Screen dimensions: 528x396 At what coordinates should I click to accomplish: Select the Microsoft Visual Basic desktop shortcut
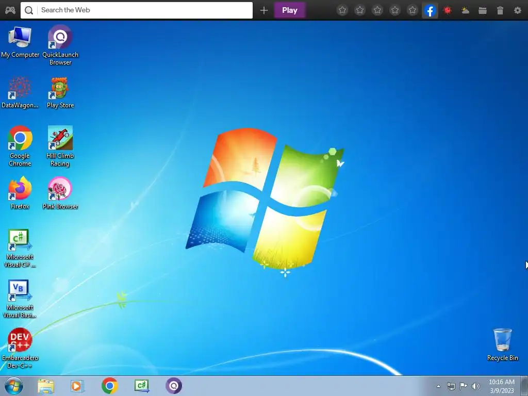(x=20, y=299)
